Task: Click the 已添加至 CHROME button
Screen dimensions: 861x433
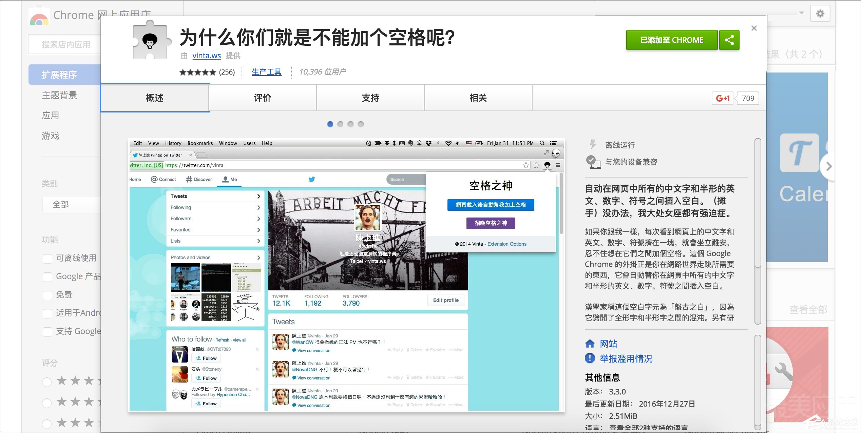Action: (671, 40)
